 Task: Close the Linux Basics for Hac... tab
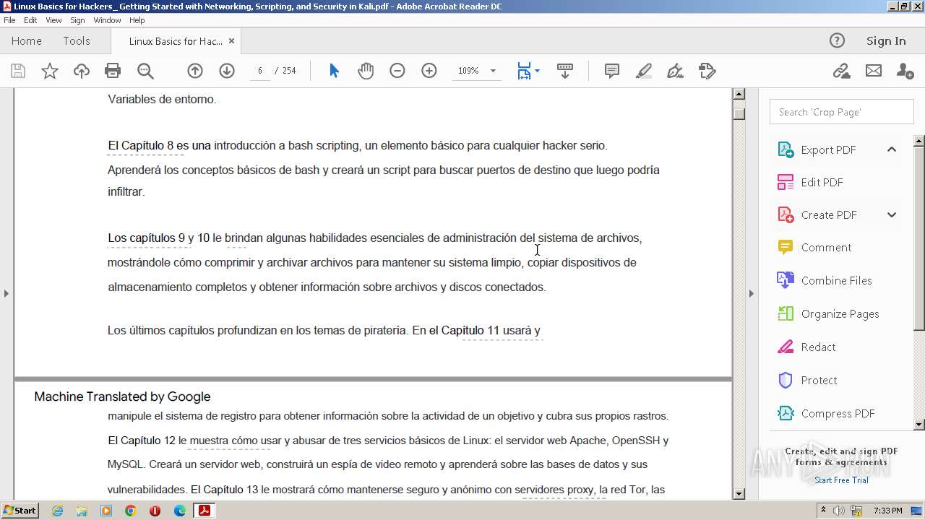point(231,41)
